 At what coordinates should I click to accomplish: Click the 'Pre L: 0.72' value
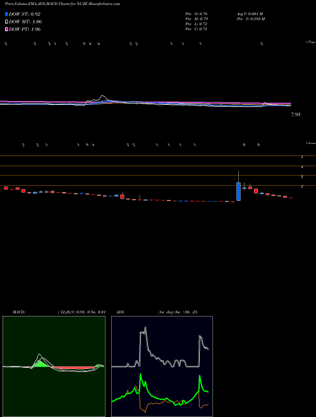(x=197, y=24)
